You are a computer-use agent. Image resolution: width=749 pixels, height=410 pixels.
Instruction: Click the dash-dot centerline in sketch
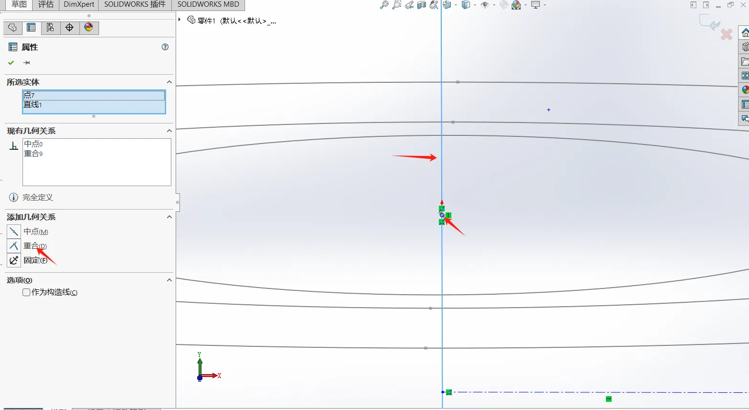click(x=595, y=392)
